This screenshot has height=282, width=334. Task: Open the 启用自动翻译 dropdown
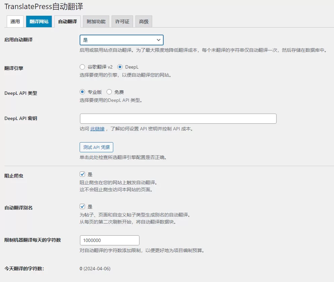(x=121, y=40)
